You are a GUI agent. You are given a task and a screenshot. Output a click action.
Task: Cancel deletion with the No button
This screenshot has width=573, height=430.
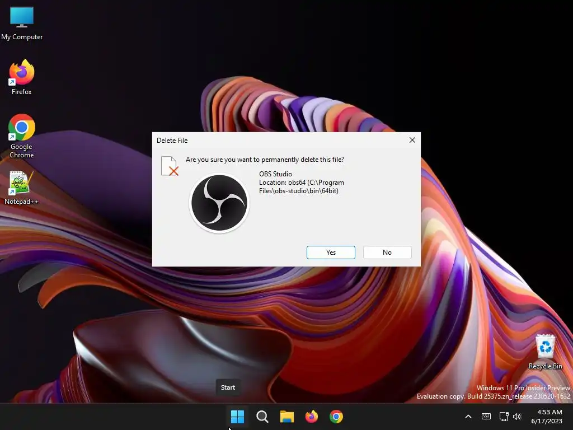point(387,253)
